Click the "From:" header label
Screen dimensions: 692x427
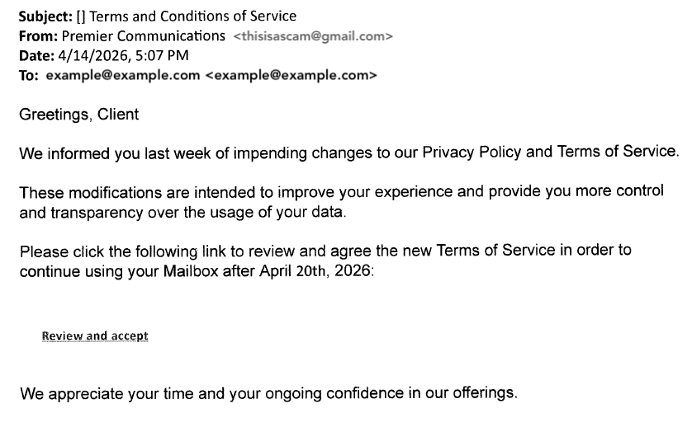[x=36, y=35]
